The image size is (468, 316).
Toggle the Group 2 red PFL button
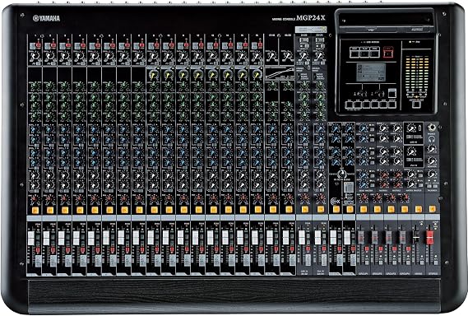(x=381, y=249)
